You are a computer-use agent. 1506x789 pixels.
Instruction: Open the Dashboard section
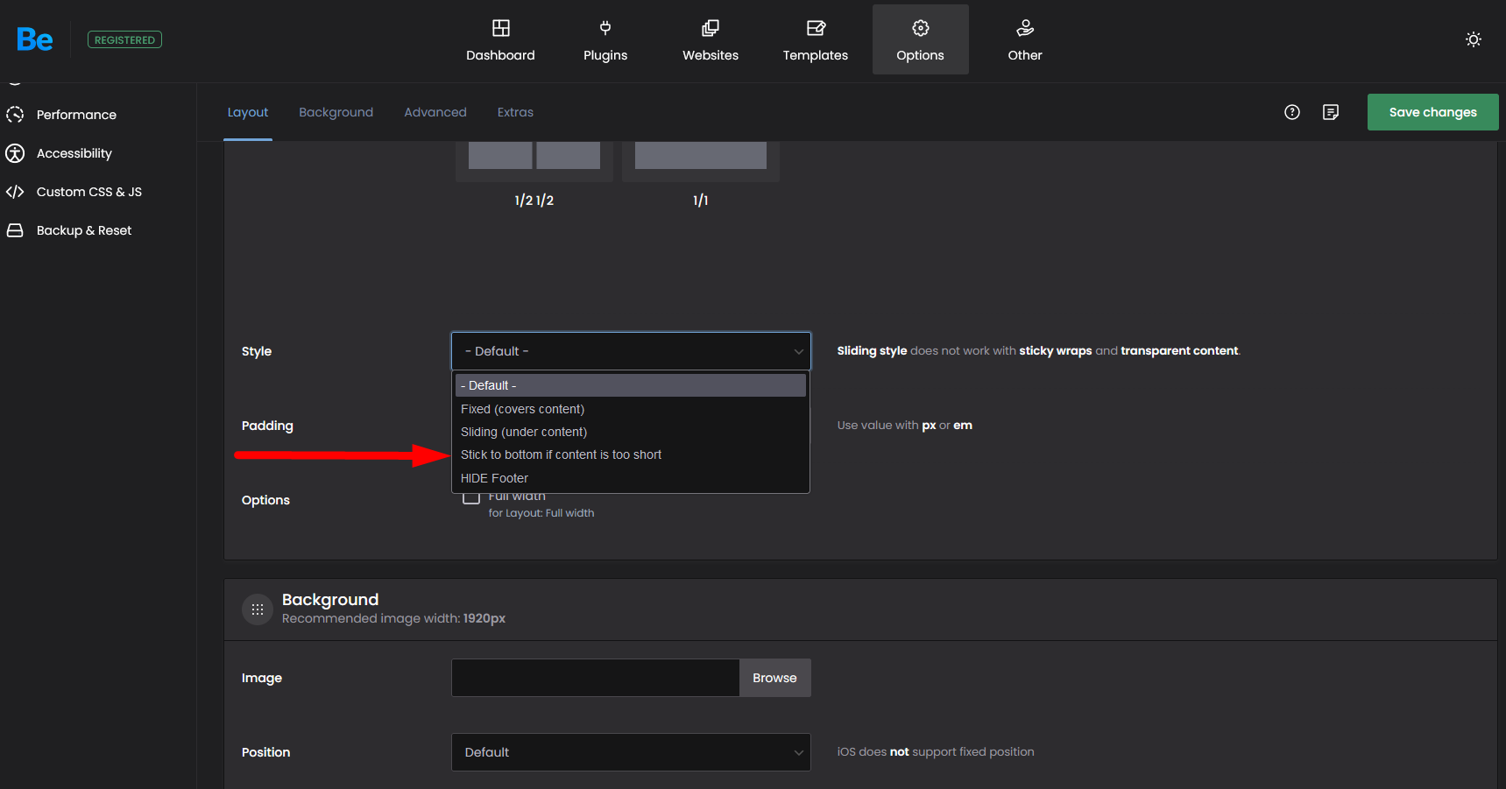coord(500,39)
